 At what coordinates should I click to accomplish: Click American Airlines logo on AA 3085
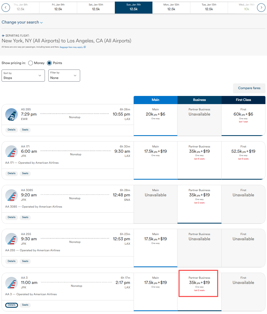pyautogui.click(x=11, y=195)
